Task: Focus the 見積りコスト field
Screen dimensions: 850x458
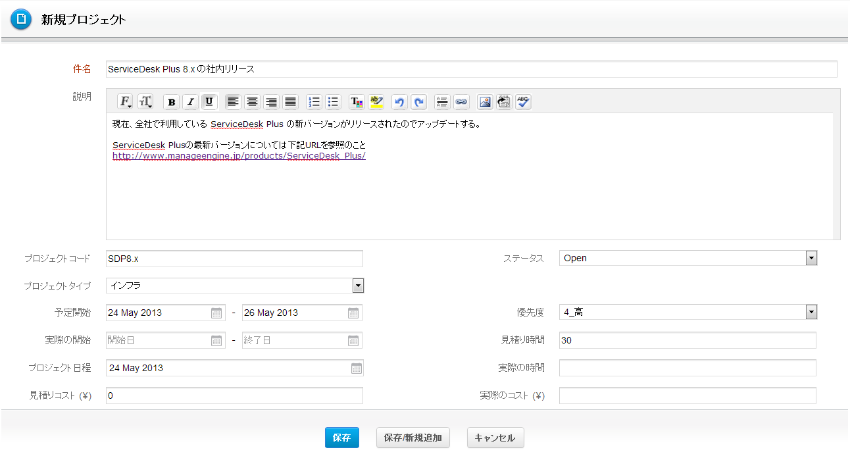Action: coord(234,395)
